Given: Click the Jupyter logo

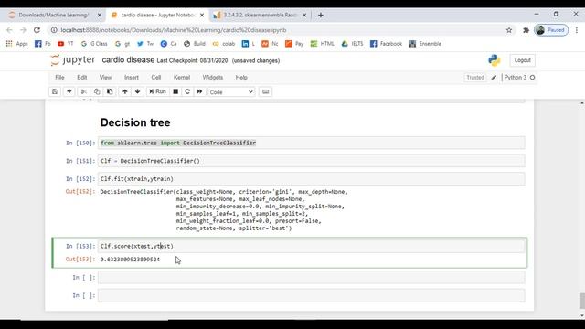Looking at the screenshot, I should pyautogui.click(x=73, y=60).
